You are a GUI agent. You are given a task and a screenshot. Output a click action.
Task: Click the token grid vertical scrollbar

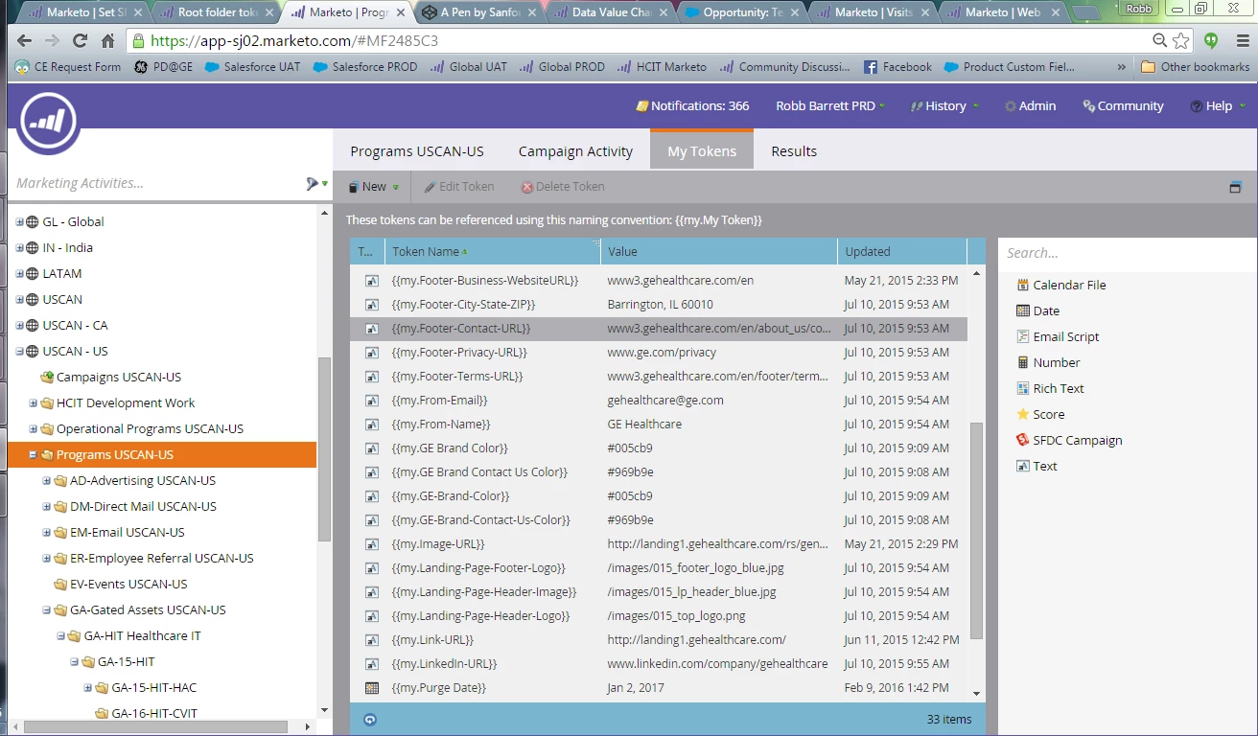[976, 530]
